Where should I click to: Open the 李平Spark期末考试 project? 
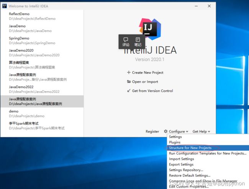click(x=42, y=126)
